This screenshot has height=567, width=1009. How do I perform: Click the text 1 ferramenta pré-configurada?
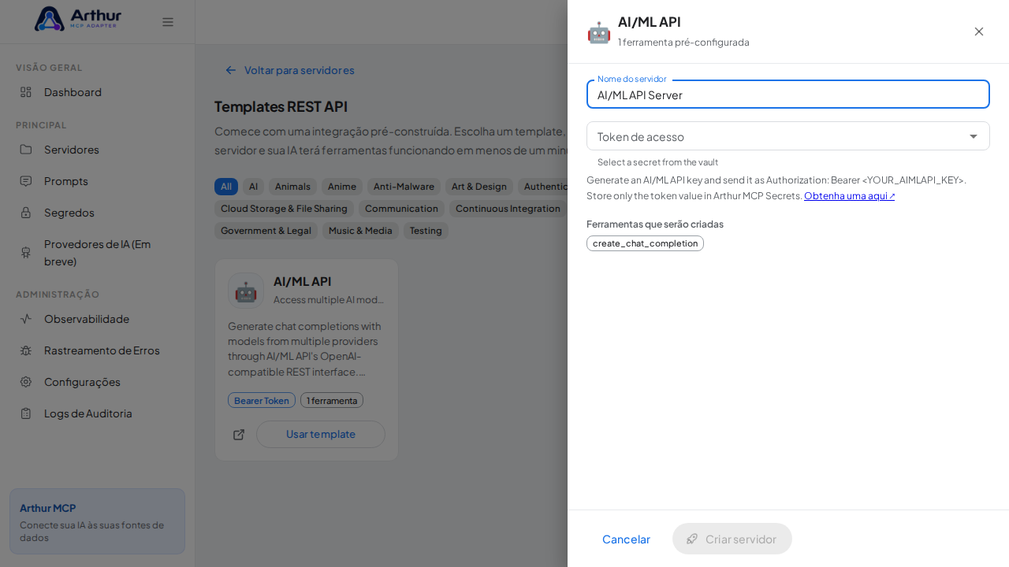click(x=683, y=43)
